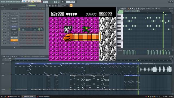Click GSM Bass channel volume knob
The image size is (174, 98).
[5, 29]
